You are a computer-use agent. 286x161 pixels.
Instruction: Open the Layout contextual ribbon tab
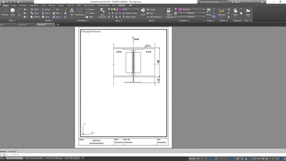pos(122,5)
